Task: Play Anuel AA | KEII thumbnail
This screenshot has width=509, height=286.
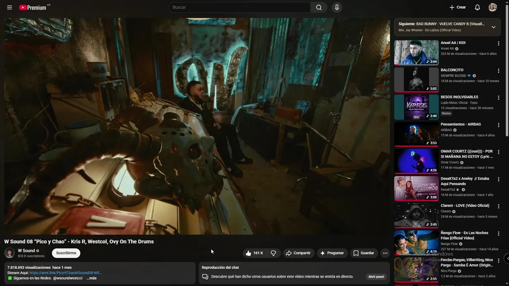Action: coord(416,52)
